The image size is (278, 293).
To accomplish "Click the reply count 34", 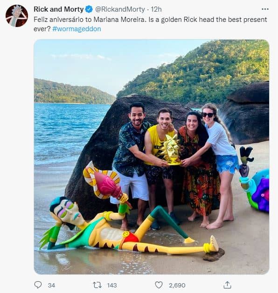I will tap(51, 285).
